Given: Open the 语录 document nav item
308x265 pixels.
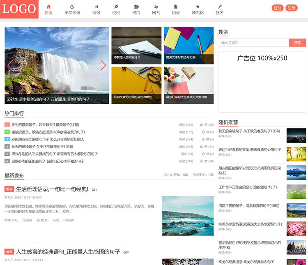Looking at the screenshot, I should click(x=176, y=7).
